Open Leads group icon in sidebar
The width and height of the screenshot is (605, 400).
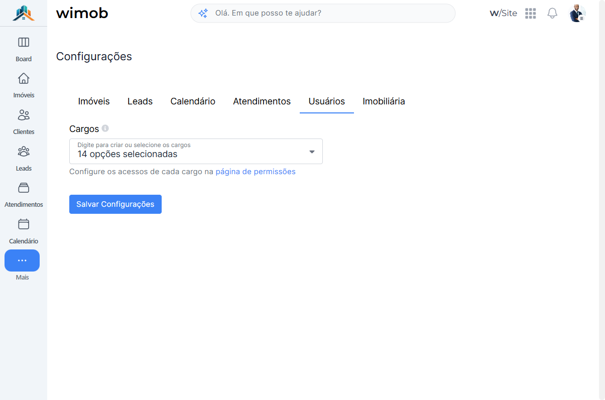[x=24, y=151]
